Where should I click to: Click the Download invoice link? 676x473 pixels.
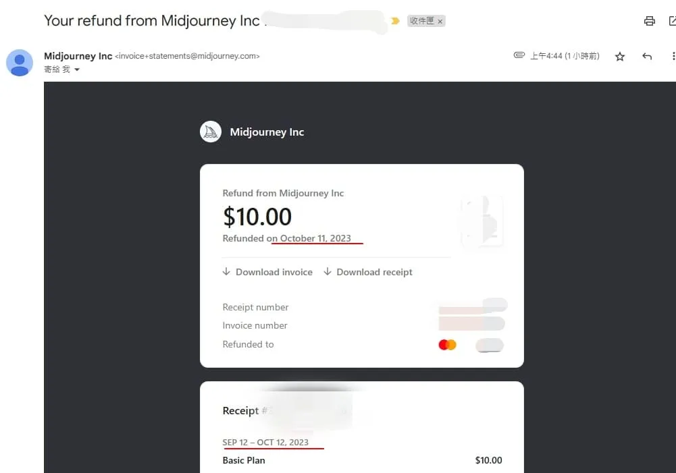267,272
